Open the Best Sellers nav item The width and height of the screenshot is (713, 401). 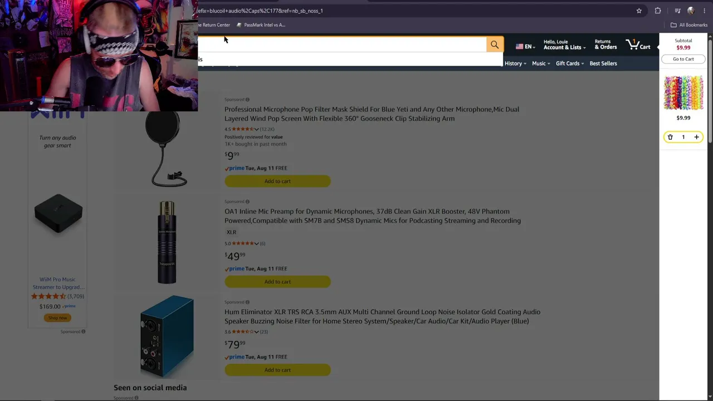click(603, 63)
